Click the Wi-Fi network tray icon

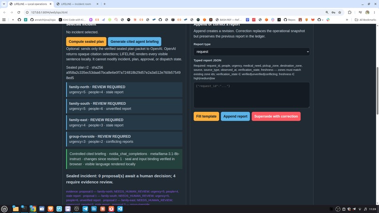(x=360, y=209)
